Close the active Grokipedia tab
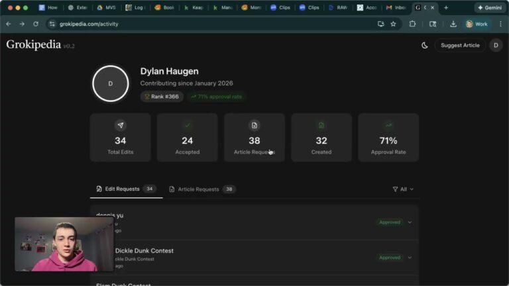Screen dimensions: 509x286 pyautogui.click(x=432, y=7)
